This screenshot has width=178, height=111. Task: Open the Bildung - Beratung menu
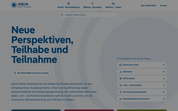(92, 5)
